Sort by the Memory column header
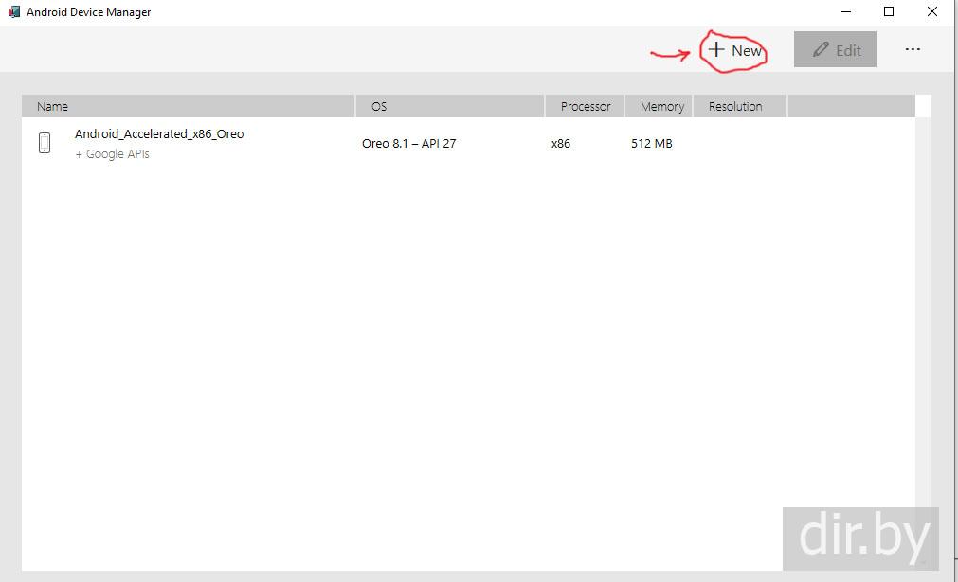This screenshot has width=958, height=582. click(659, 106)
